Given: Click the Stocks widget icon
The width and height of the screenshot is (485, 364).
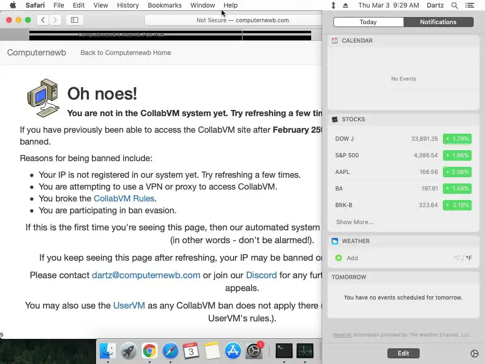Looking at the screenshot, I should [335, 119].
